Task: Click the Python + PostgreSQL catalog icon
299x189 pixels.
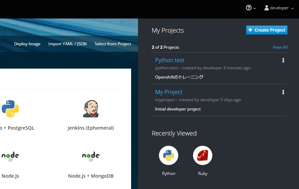Action: (10, 109)
